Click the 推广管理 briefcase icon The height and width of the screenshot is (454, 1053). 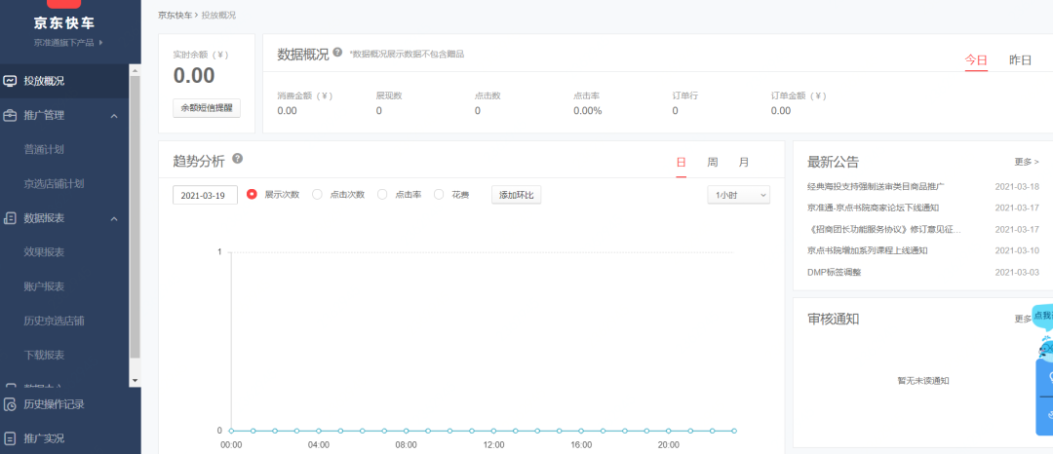(10, 115)
